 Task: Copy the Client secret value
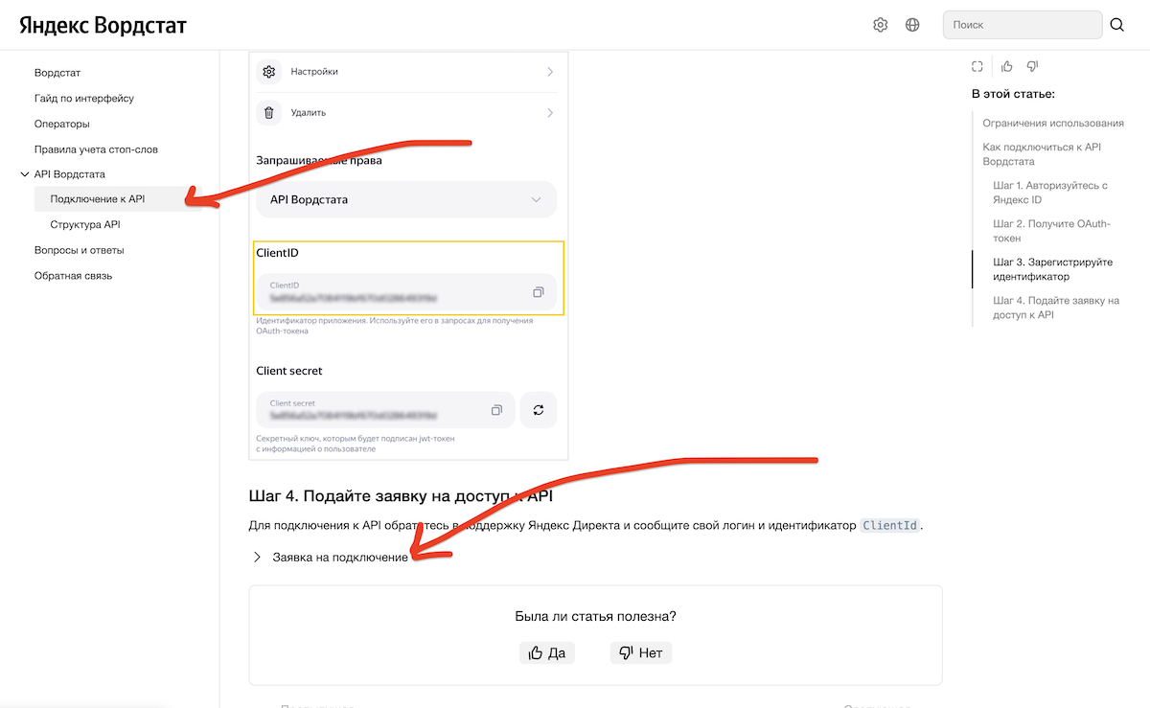click(x=496, y=410)
